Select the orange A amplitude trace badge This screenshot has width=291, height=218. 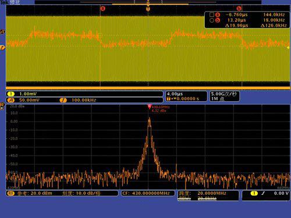click(11, 100)
